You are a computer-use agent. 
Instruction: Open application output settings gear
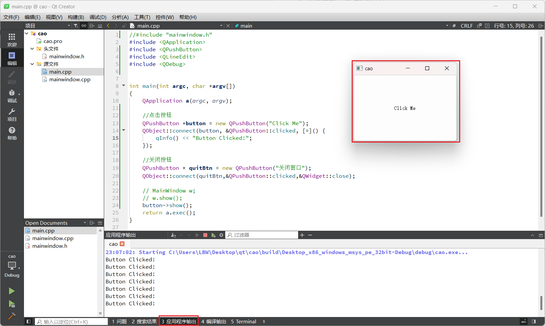point(221,235)
